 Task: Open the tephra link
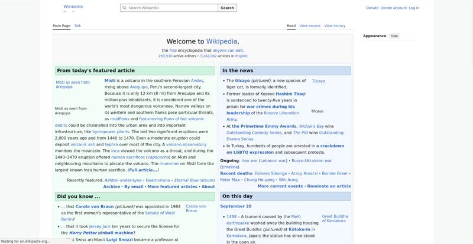tap(111, 144)
